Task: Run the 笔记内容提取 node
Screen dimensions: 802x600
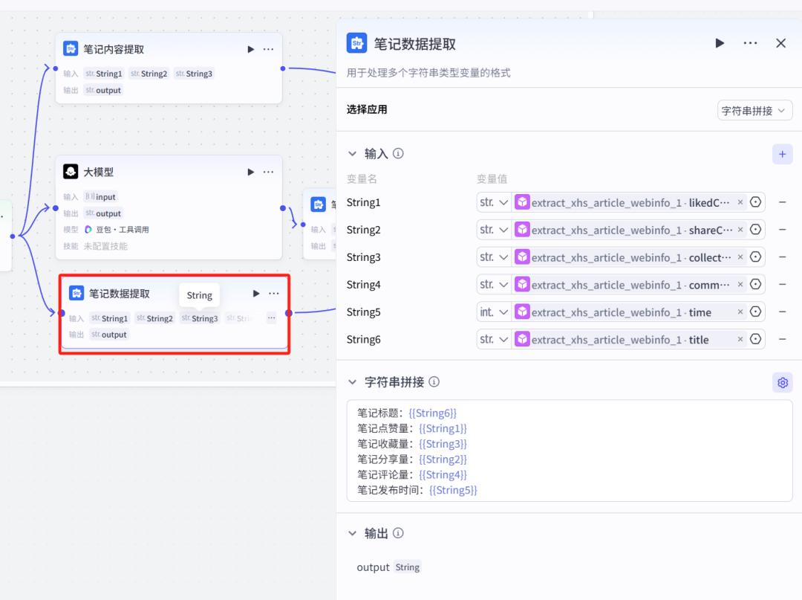Action: pos(251,49)
